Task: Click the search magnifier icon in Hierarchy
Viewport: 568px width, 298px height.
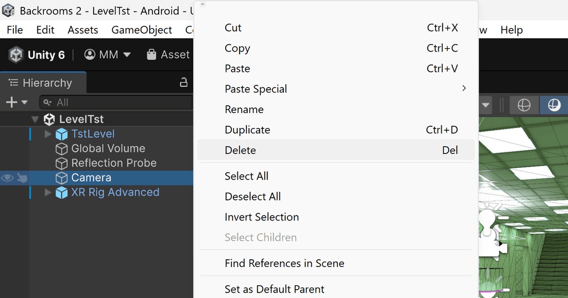Action: (x=48, y=102)
